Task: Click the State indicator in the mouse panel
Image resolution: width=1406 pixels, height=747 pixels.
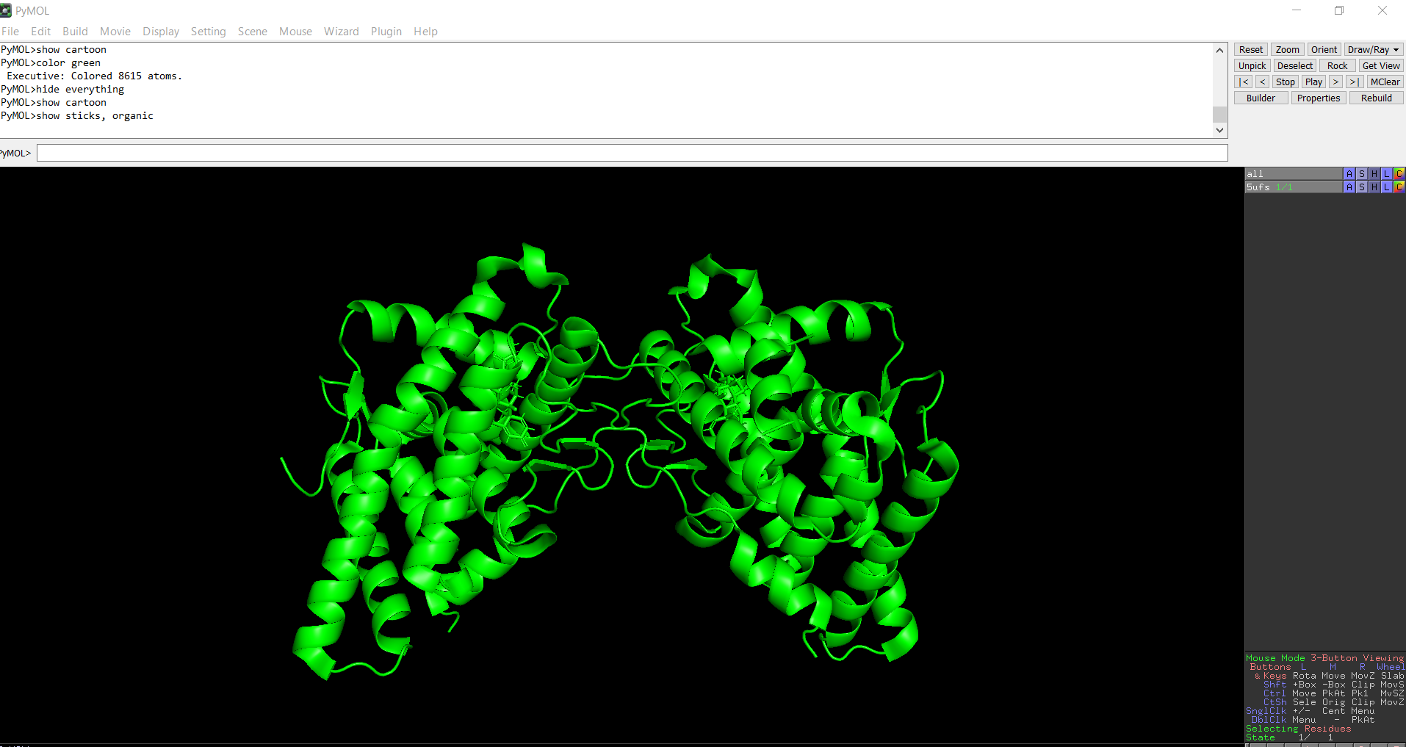Action: tap(1290, 737)
